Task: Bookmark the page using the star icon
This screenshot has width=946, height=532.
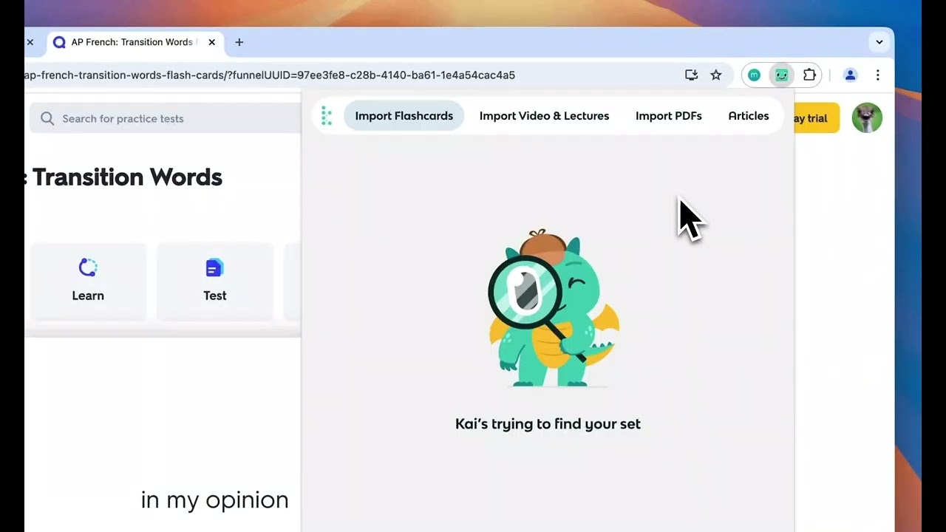Action: (715, 75)
